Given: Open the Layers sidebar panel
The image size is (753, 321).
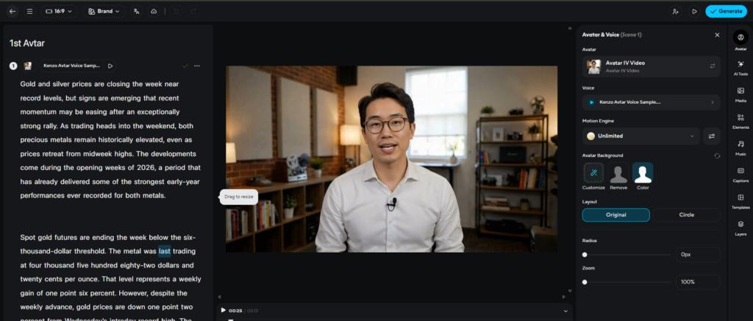Looking at the screenshot, I should coord(740,227).
